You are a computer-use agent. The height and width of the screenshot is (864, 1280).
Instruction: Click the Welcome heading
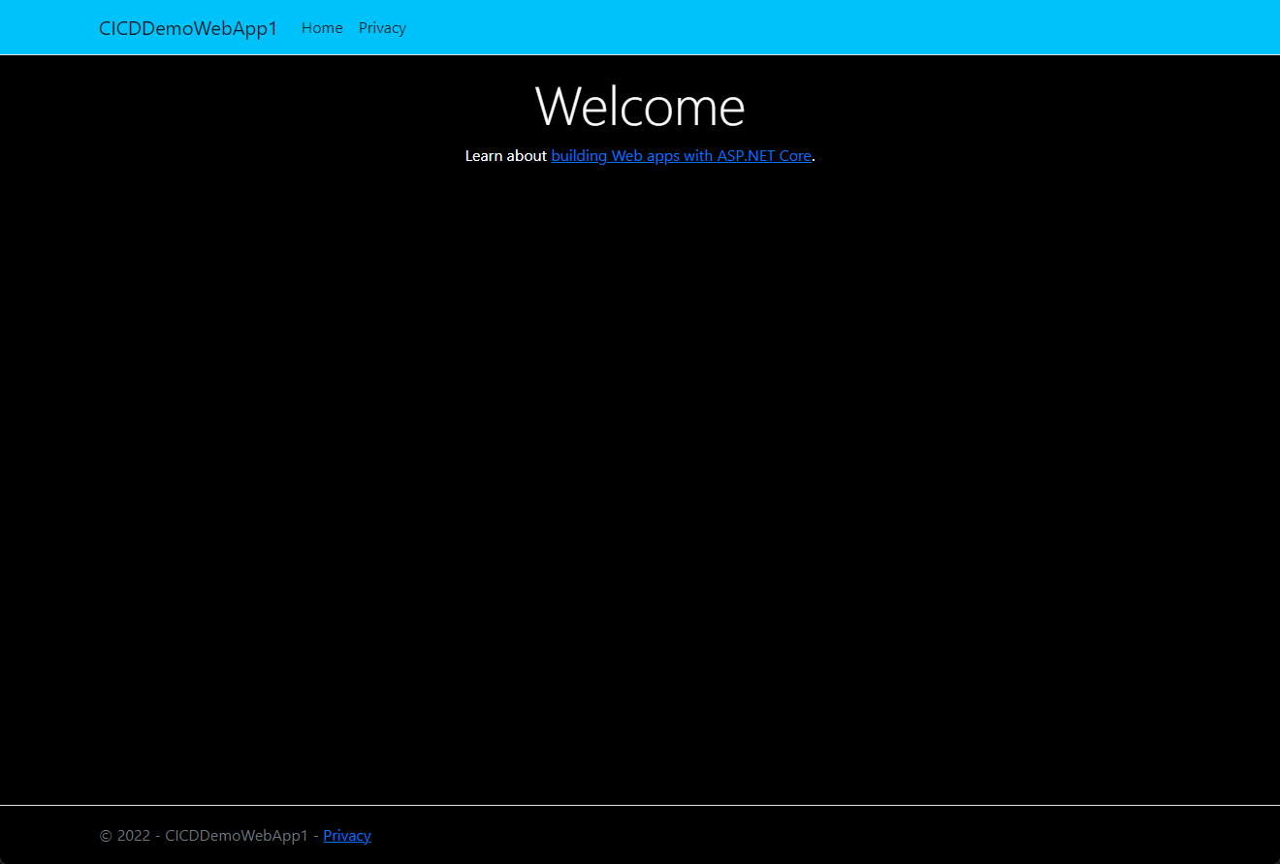tap(640, 106)
